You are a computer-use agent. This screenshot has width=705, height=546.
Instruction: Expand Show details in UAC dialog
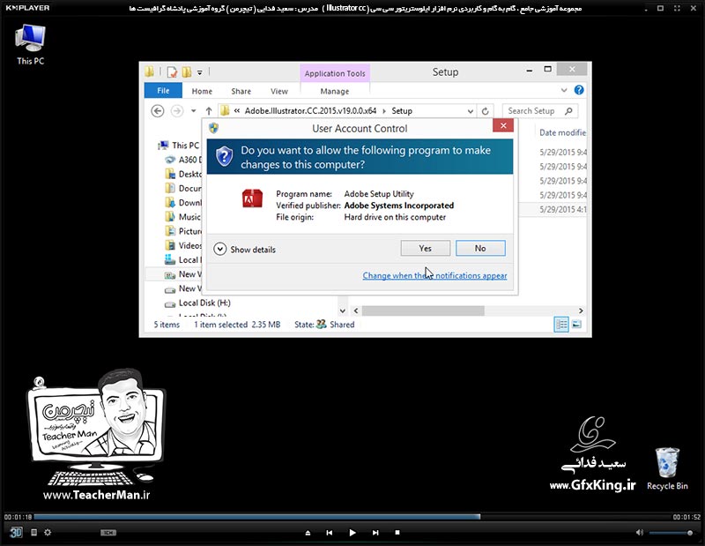click(x=245, y=249)
